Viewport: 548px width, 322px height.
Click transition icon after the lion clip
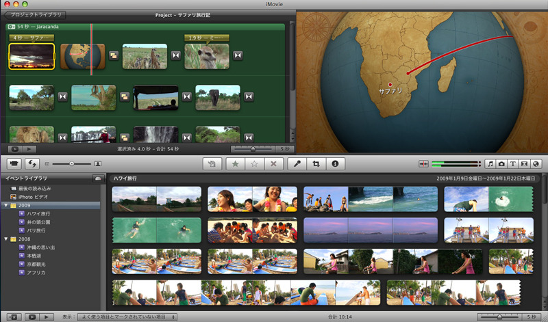point(62,138)
